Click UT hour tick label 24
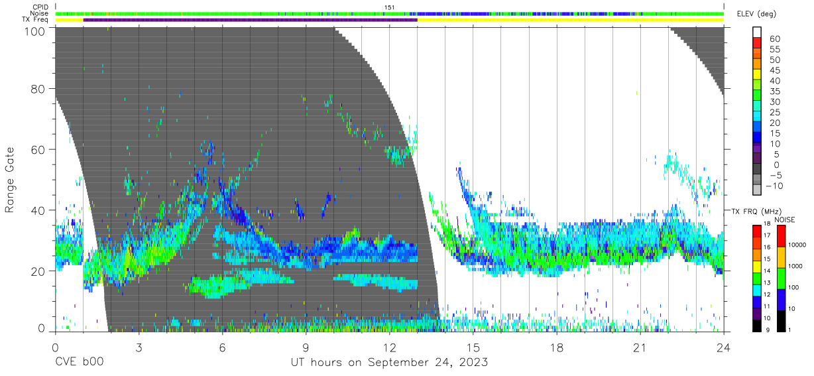This screenshot has height=376, width=814. click(x=724, y=347)
